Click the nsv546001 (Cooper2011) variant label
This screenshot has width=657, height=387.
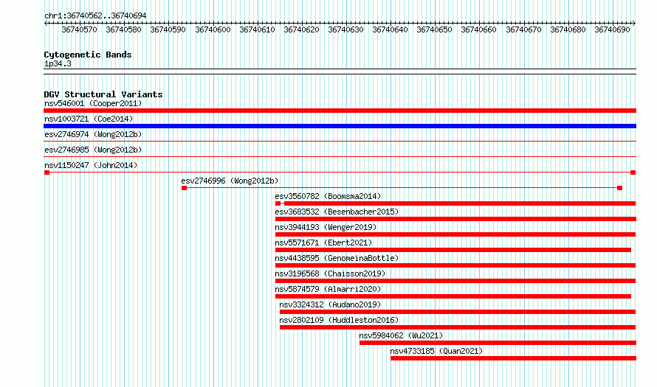pos(93,103)
